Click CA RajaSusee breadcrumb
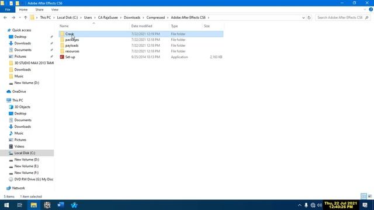Viewport: 374px width, 210px height. click(x=108, y=17)
